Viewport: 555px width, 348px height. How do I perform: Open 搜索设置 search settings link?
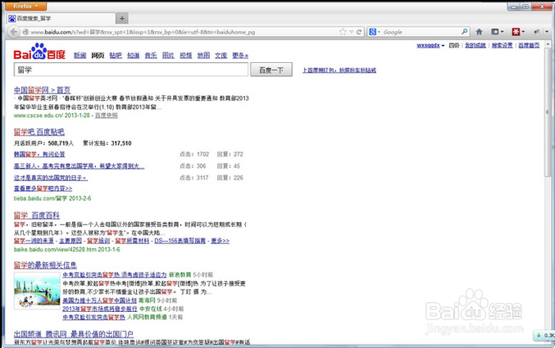(503, 45)
